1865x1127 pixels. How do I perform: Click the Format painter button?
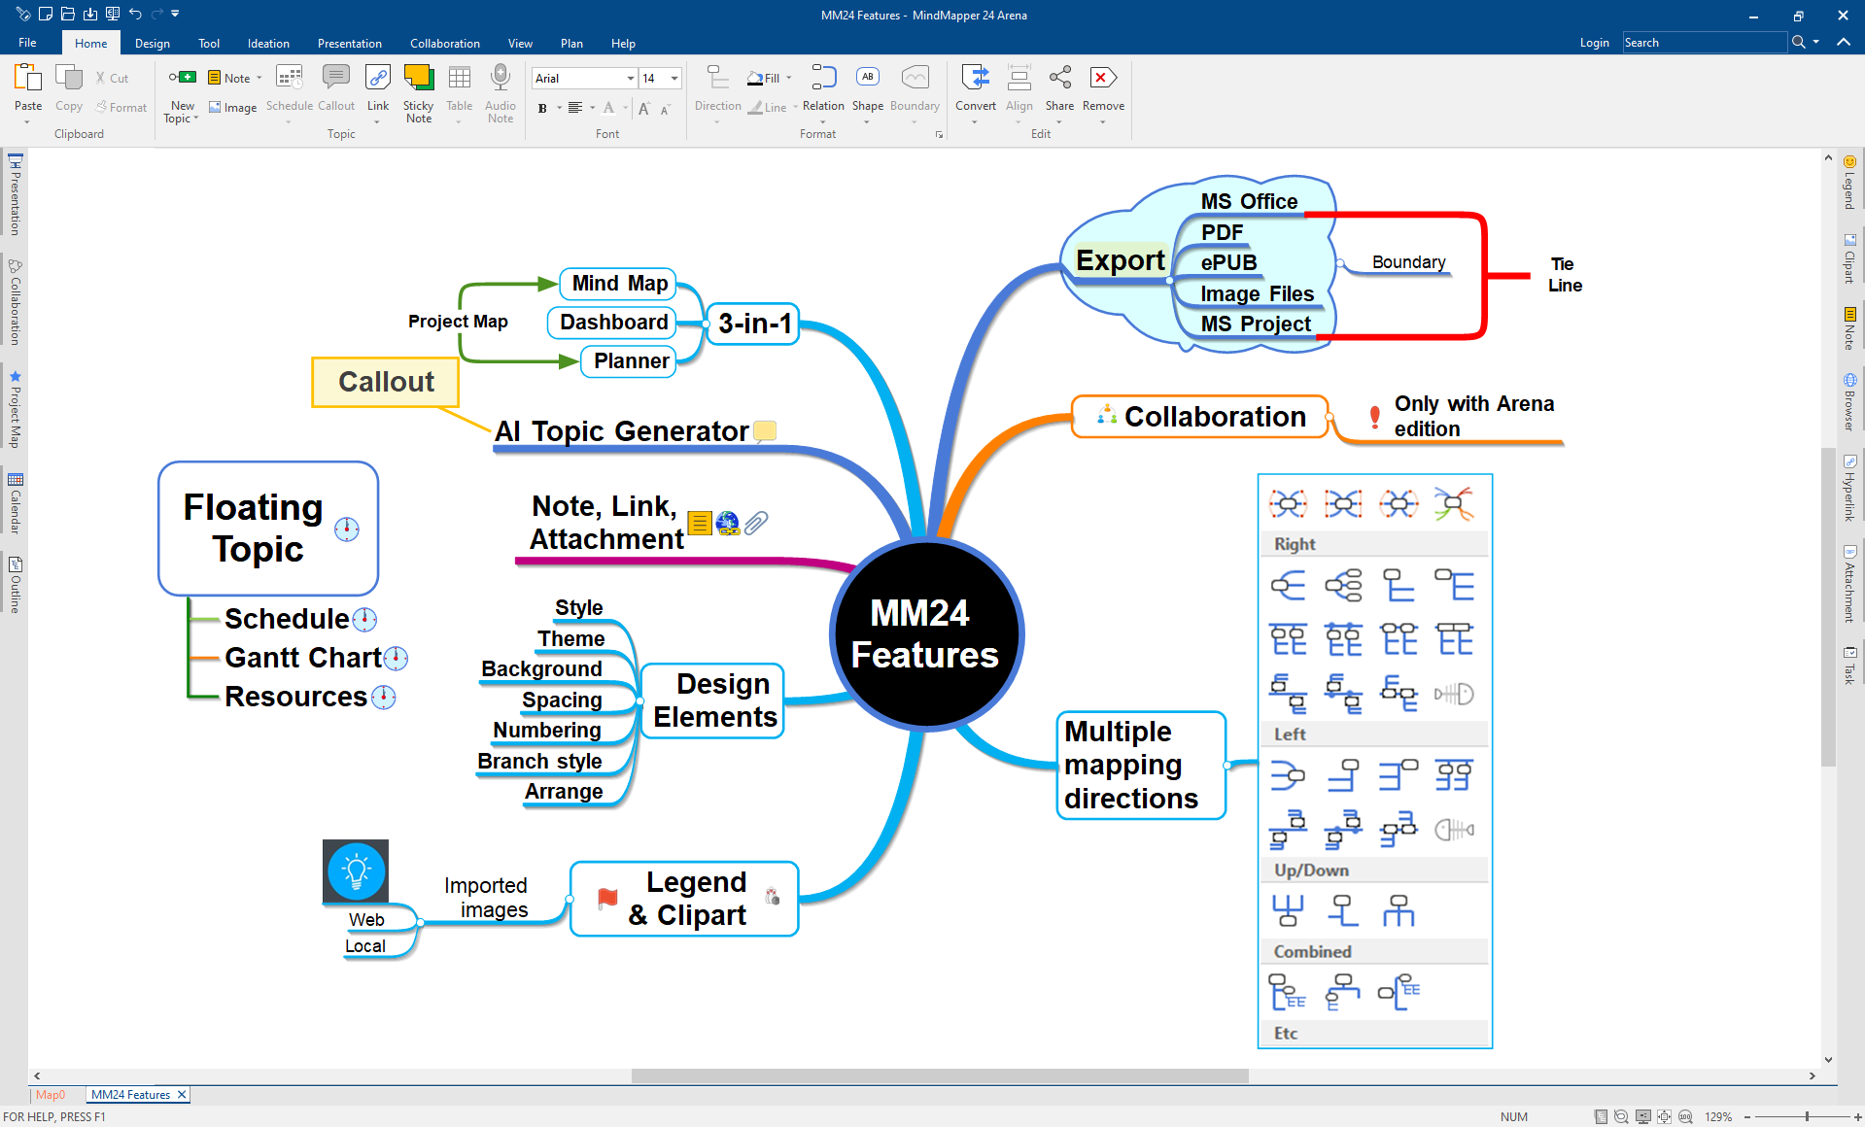[121, 108]
